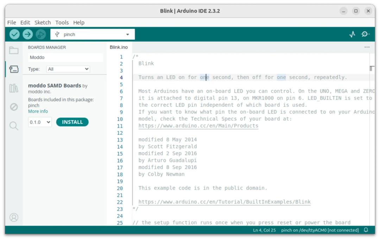Screen dimensions: 380x240
Task: Maximize the Arduino IDE window
Action: point(356,11)
